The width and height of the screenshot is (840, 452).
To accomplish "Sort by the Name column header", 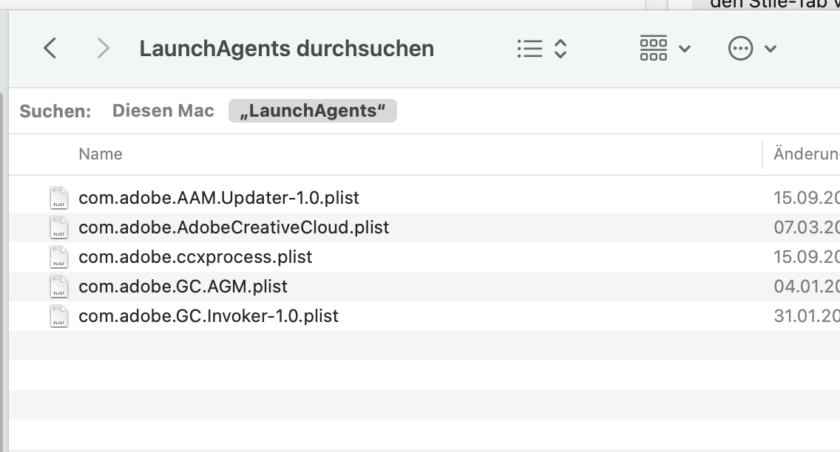I will pyautogui.click(x=101, y=154).
